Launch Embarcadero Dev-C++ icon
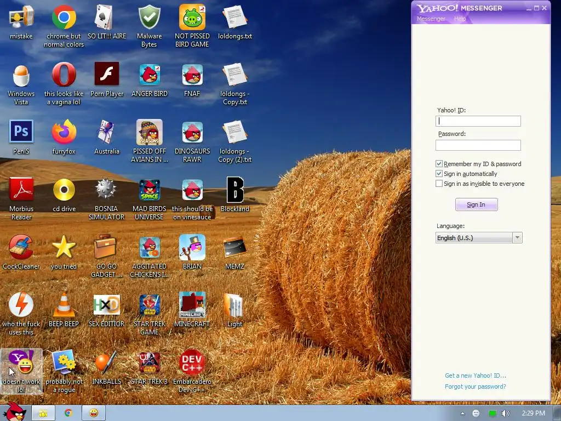The height and width of the screenshot is (421, 561). point(192,362)
